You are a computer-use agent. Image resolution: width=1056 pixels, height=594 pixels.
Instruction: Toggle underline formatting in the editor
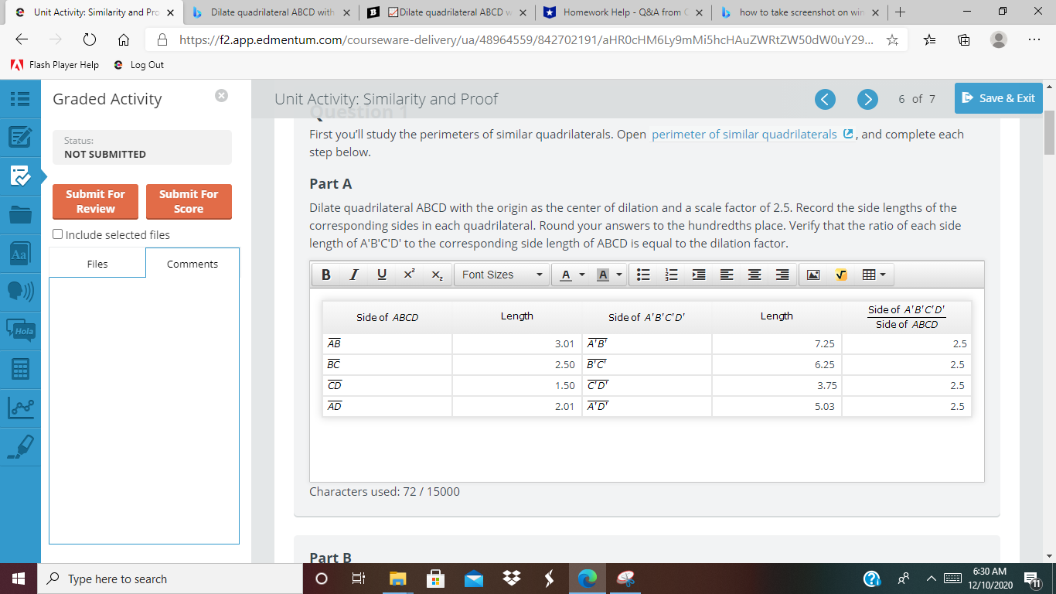pos(381,274)
